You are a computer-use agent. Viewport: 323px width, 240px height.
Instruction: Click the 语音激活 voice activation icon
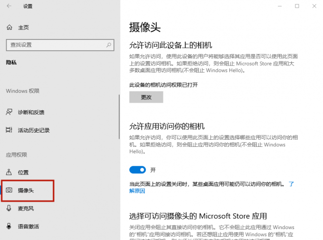pos(9,226)
